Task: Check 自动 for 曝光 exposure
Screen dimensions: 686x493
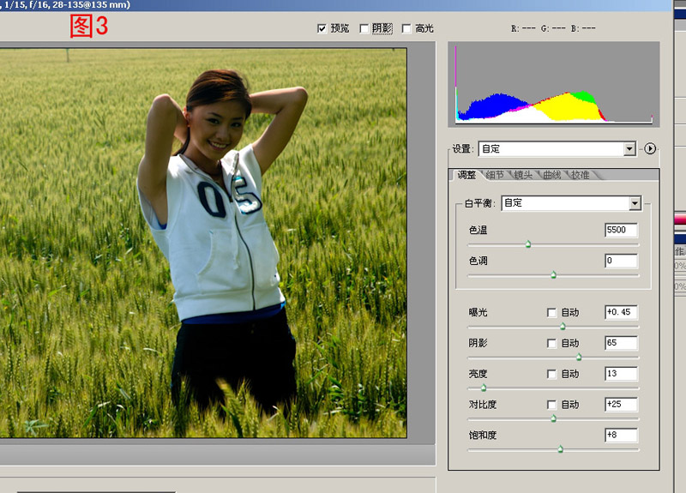Action: tap(551, 313)
